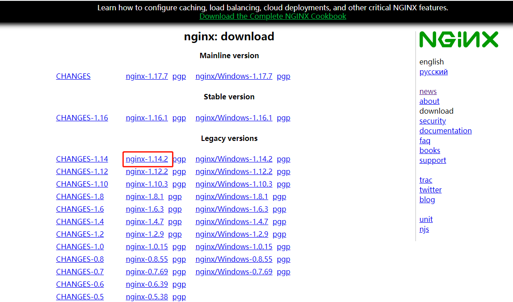Open CHANGES-1.2 link

click(x=80, y=234)
